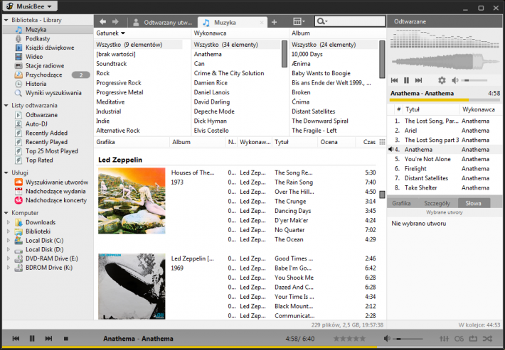Open the Auto-DJ playlist
The image size is (505, 350).
[x=36, y=124]
